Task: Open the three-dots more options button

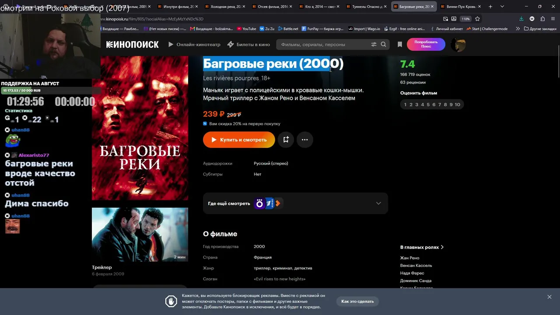Action: tap(305, 140)
